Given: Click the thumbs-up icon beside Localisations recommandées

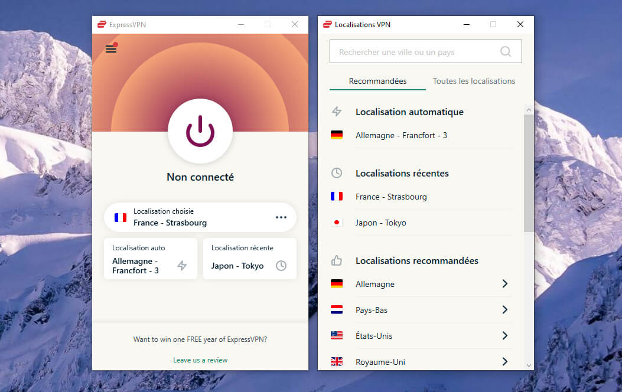Looking at the screenshot, I should pyautogui.click(x=336, y=260).
